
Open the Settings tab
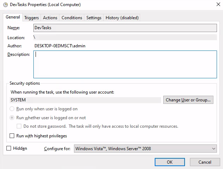point(94,18)
